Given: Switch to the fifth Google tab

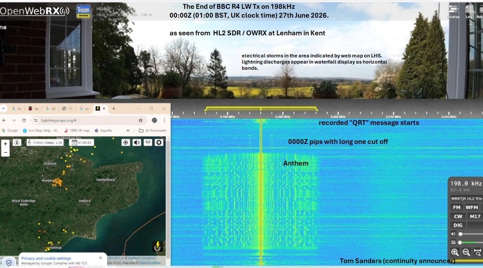Looking at the screenshot, I should pos(84,109).
